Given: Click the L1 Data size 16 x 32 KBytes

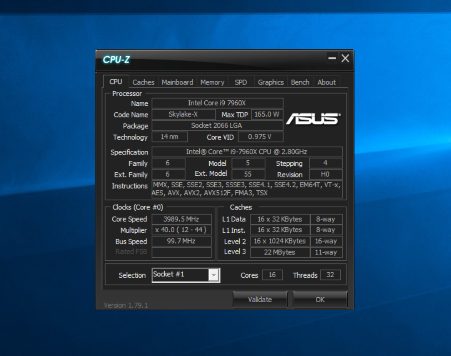Looking at the screenshot, I should (280, 219).
